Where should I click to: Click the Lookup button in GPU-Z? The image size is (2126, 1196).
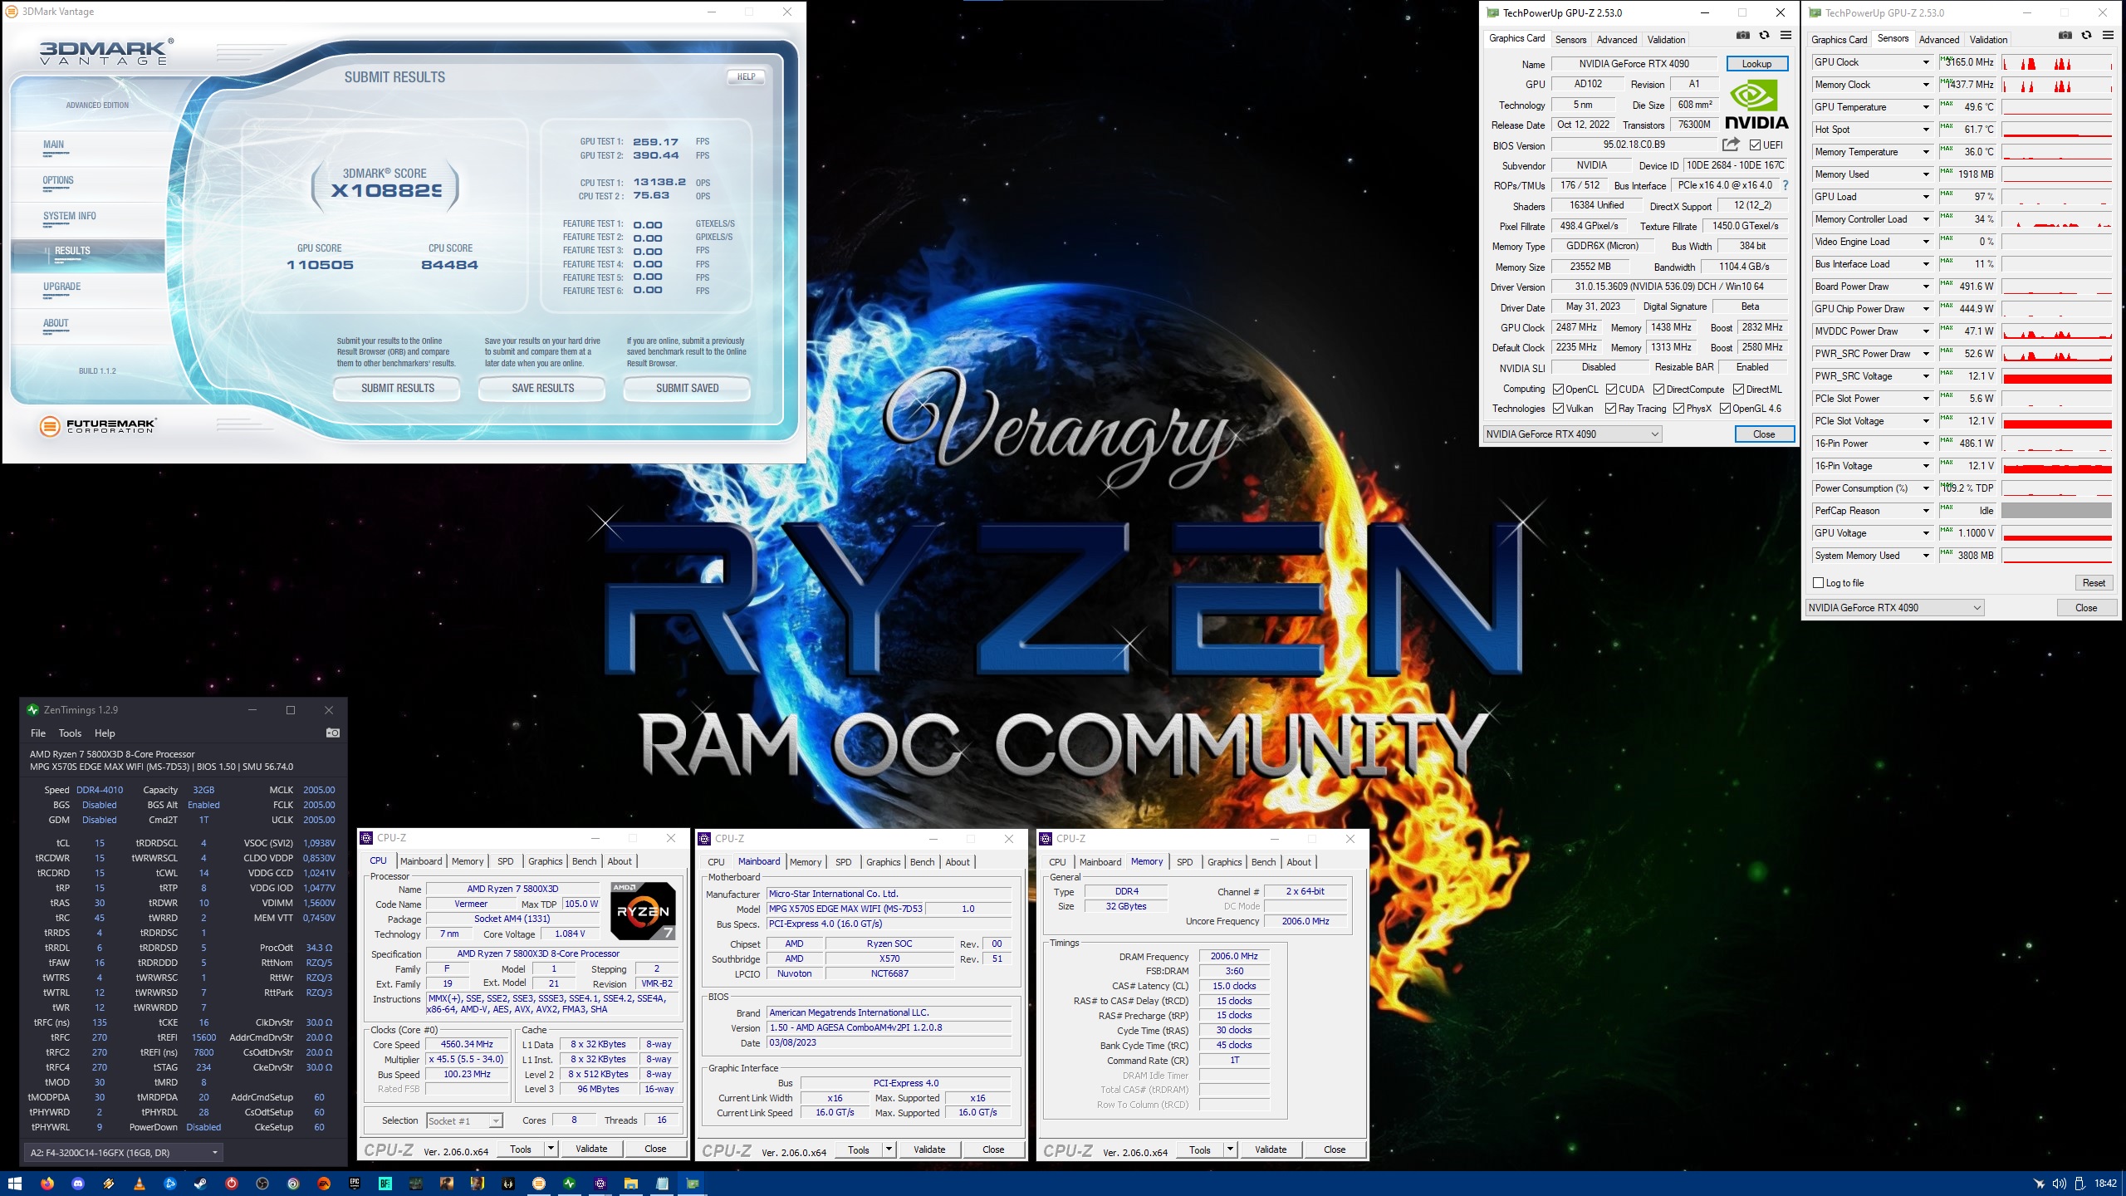click(x=1756, y=64)
